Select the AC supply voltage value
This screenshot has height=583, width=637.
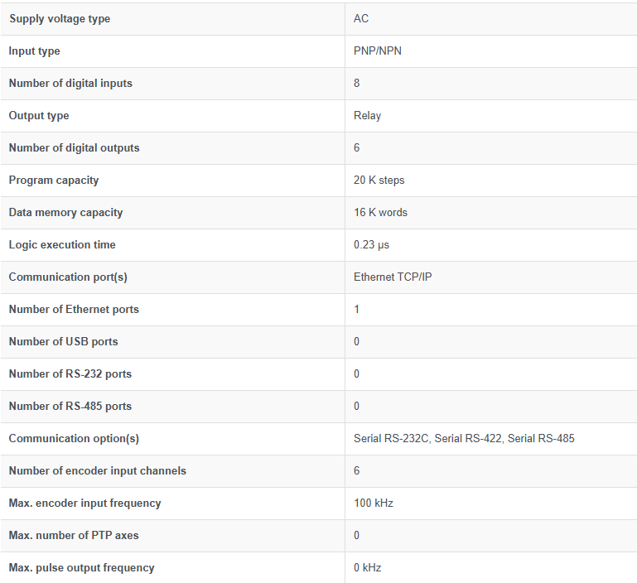(361, 19)
